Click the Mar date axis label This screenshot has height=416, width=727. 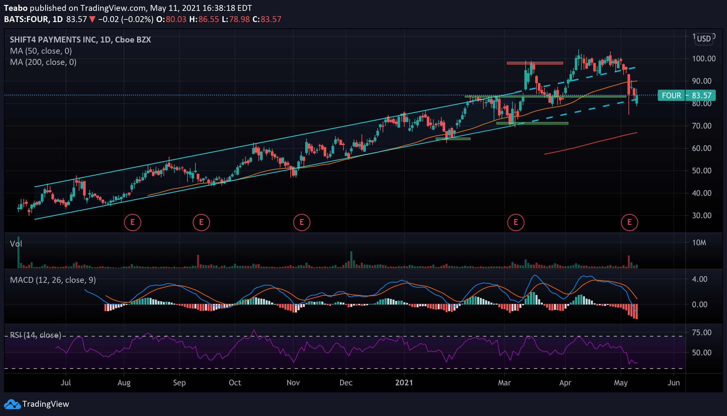pyautogui.click(x=505, y=383)
